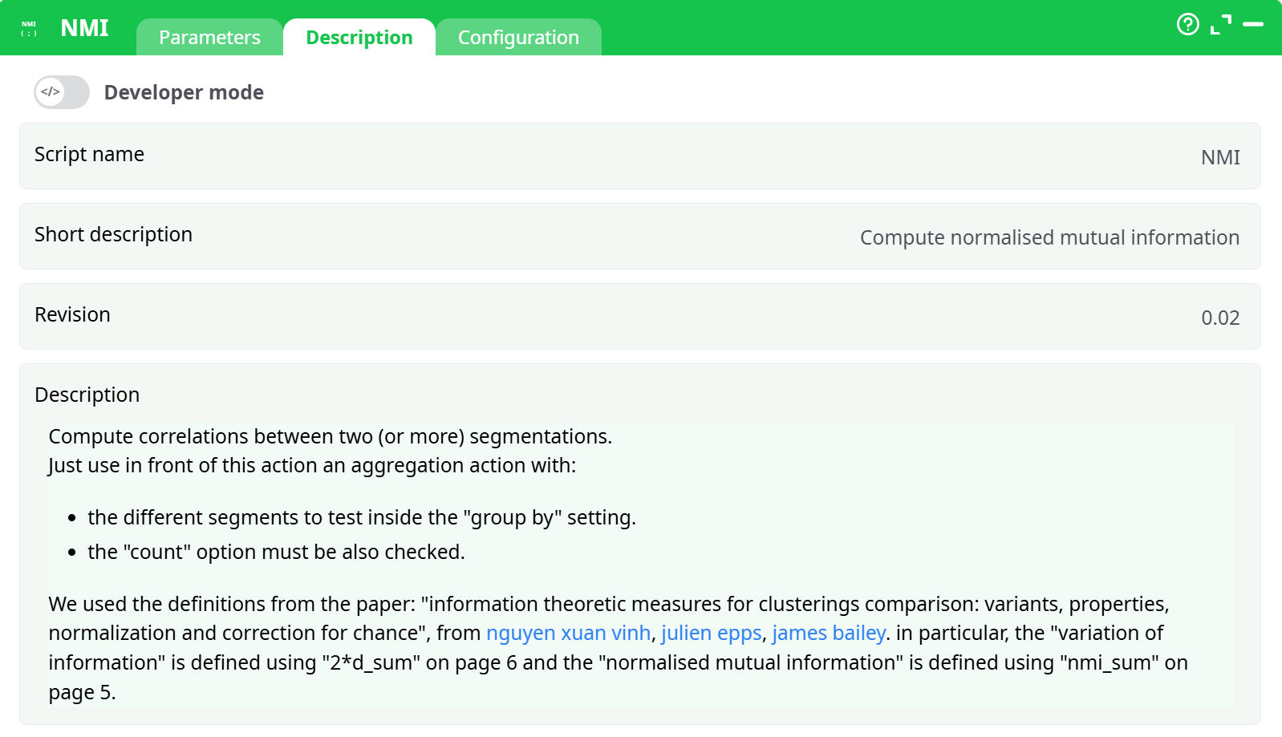Screen dimensions: 1282x737
Task: Click the Revision label
Action: [72, 315]
